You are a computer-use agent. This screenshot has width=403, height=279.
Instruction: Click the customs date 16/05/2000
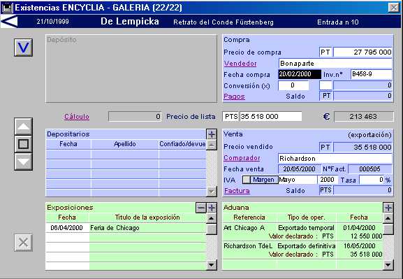pyautogui.click(x=359, y=246)
